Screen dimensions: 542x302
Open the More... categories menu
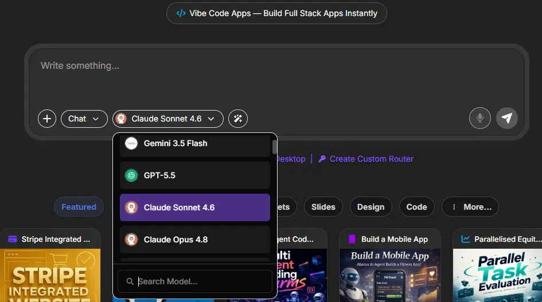click(470, 207)
